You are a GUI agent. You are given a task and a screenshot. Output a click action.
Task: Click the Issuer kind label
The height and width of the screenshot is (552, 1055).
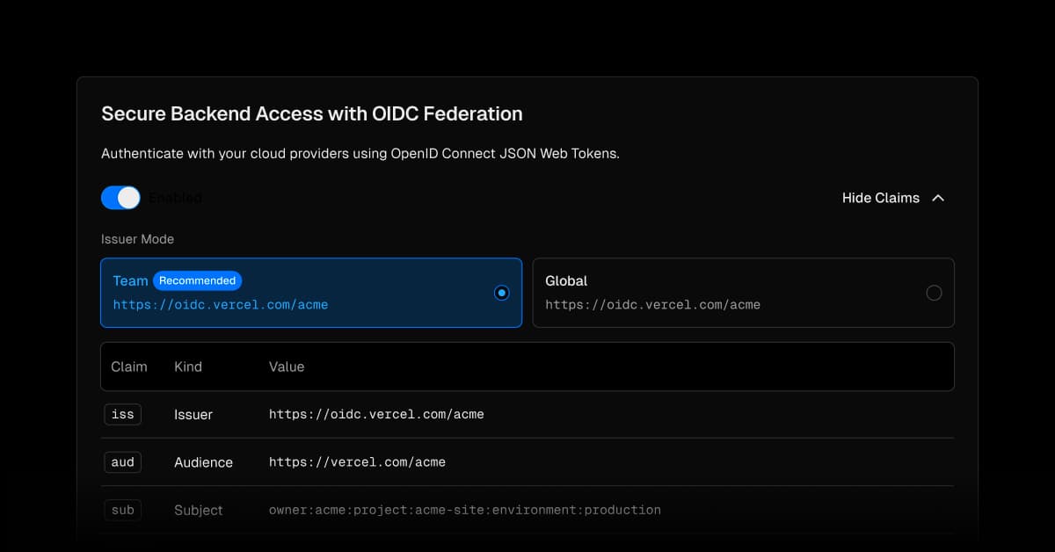(193, 414)
